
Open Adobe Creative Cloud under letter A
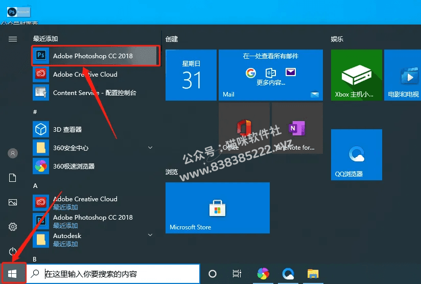pyautogui.click(x=96, y=203)
